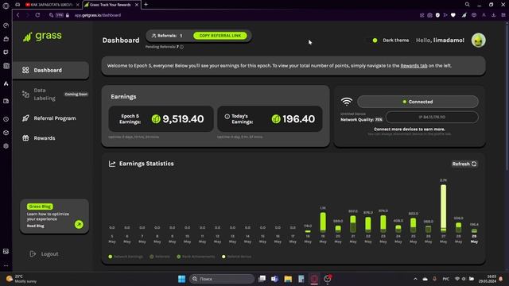Click the Pending Referrals info icon
The height and width of the screenshot is (286, 509).
[x=182, y=47]
